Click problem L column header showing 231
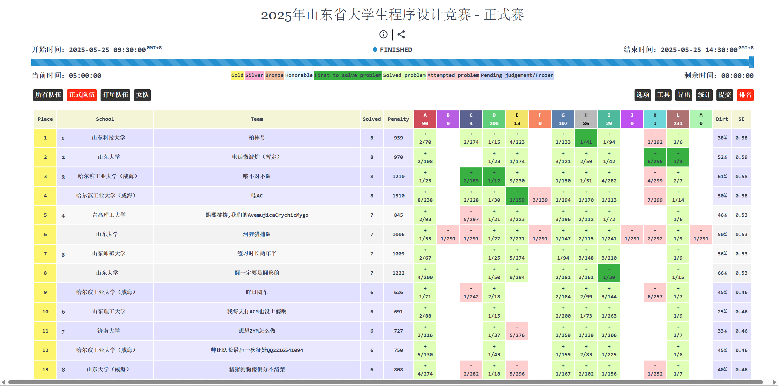The image size is (778, 386). [x=678, y=119]
